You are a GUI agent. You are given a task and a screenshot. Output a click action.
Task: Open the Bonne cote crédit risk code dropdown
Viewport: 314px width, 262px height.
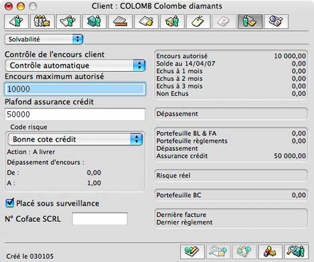pos(75,139)
